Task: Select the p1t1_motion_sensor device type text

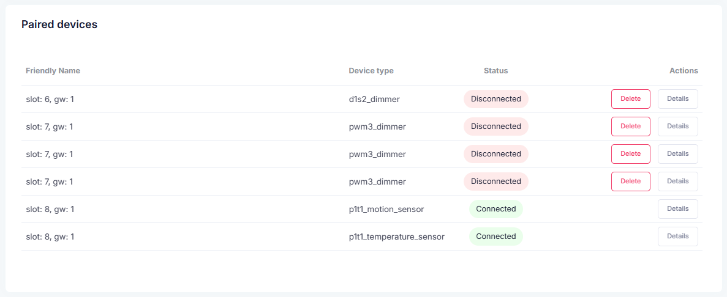Action: pyautogui.click(x=386, y=209)
